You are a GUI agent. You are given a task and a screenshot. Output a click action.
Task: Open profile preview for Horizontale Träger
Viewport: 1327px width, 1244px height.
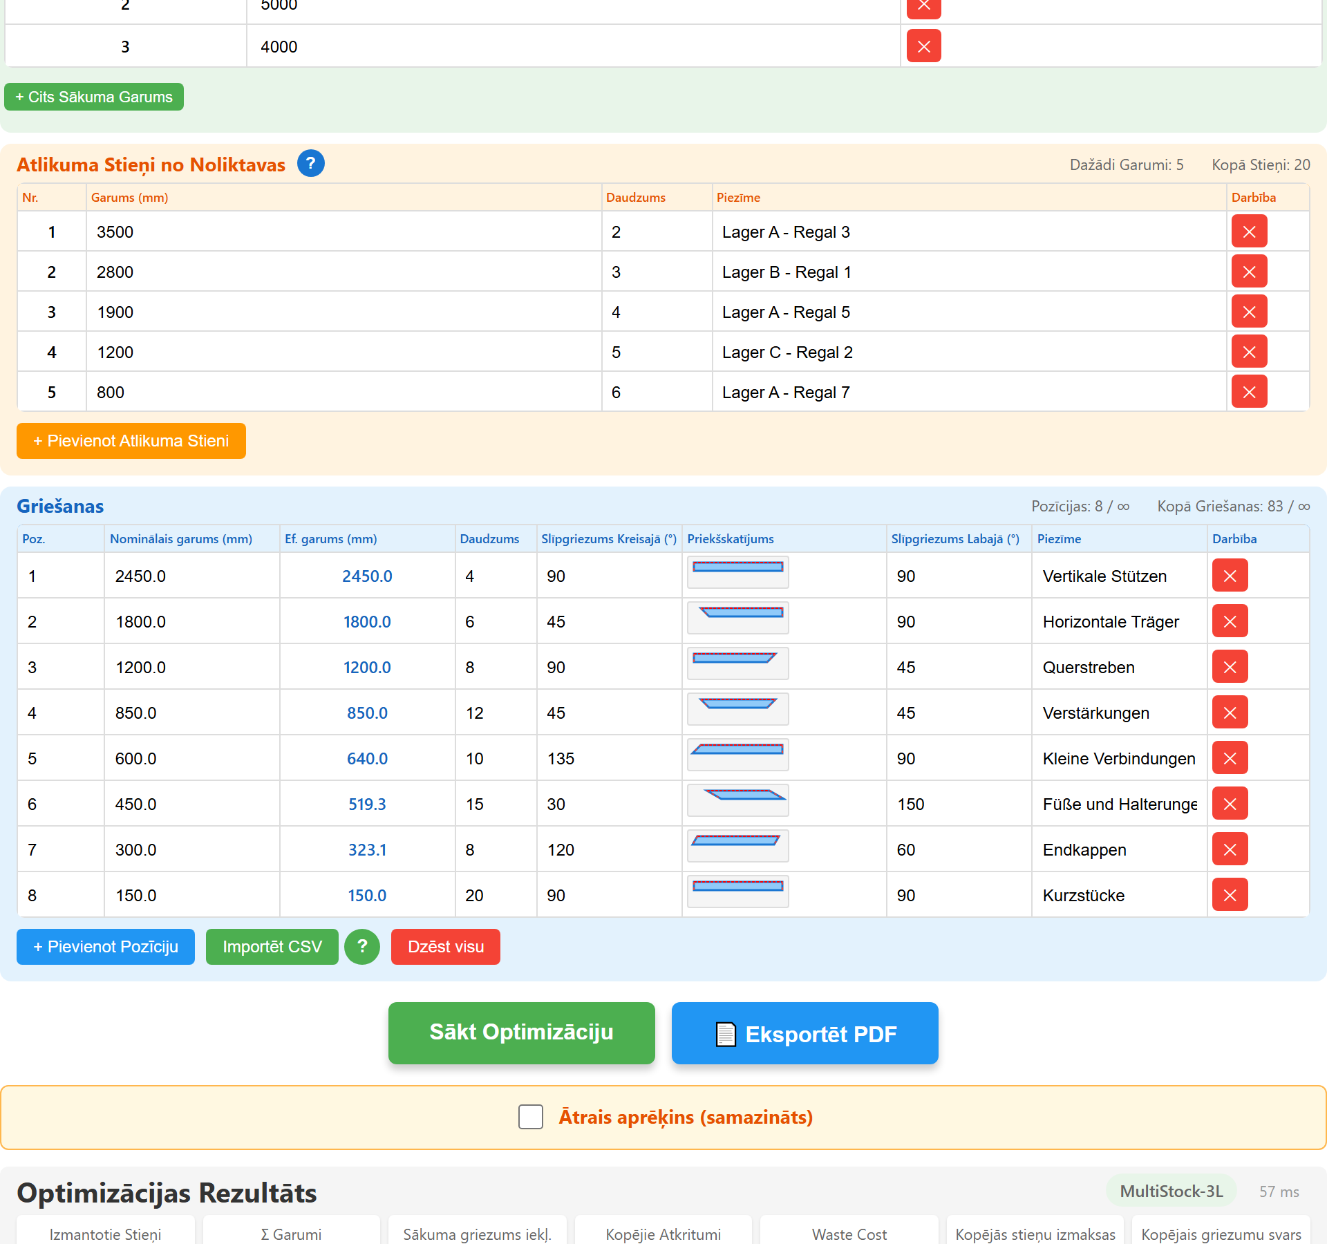737,618
